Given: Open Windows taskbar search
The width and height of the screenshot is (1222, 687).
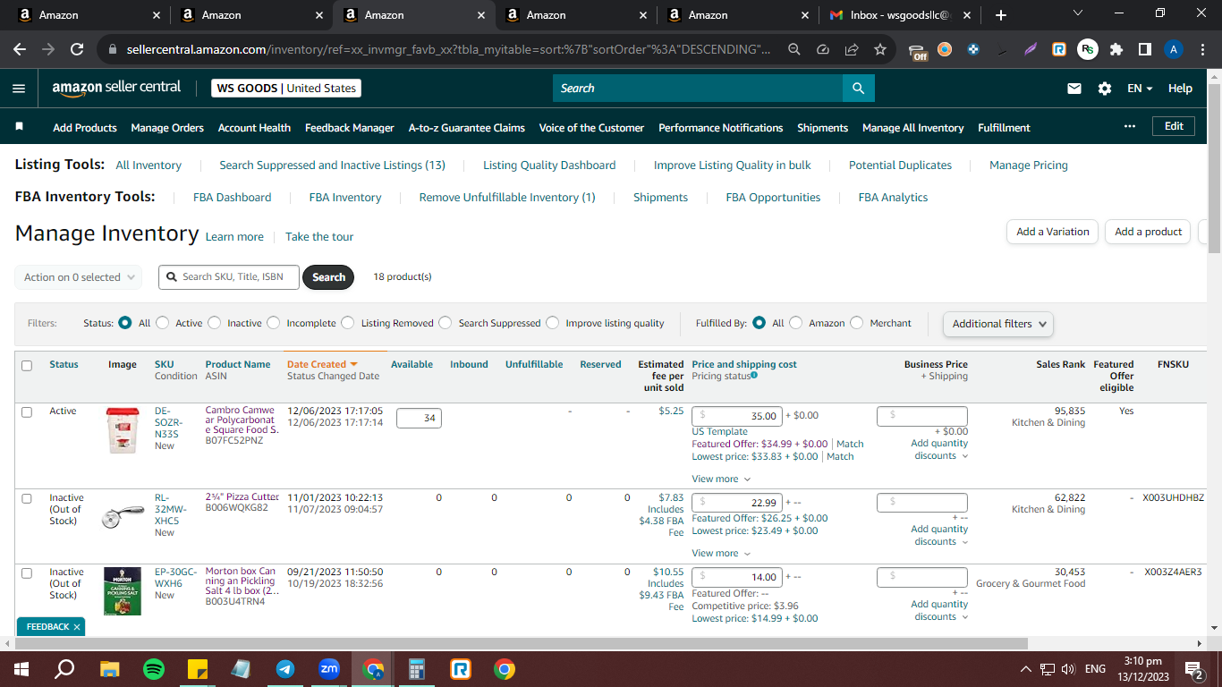Looking at the screenshot, I should click(x=64, y=668).
